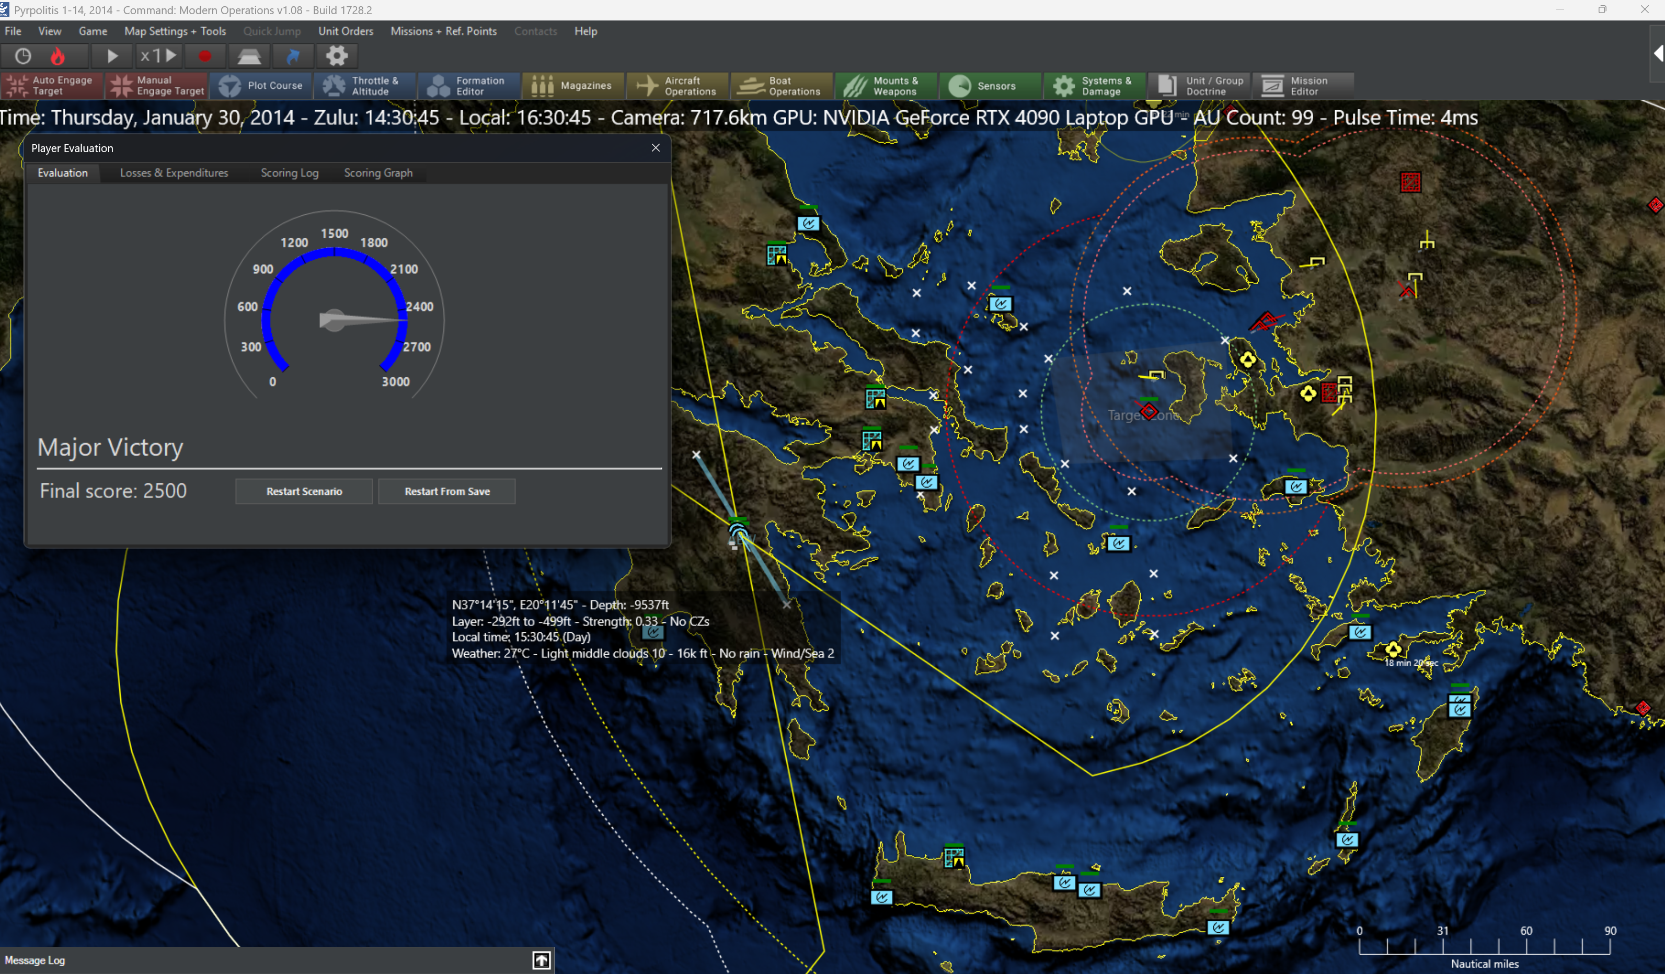Click the Restart From Save button
This screenshot has width=1665, height=974.
click(446, 491)
